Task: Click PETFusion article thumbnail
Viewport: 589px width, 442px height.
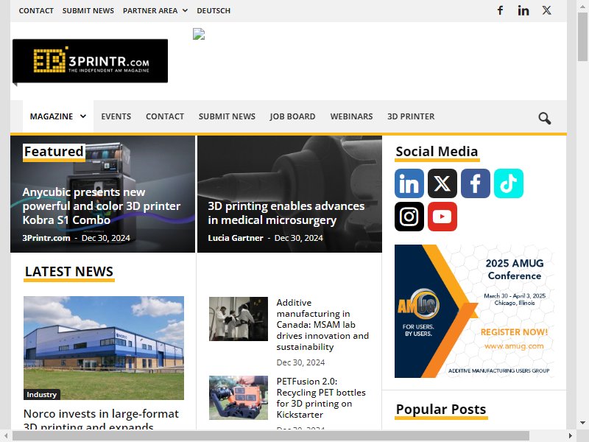Action: [239, 398]
